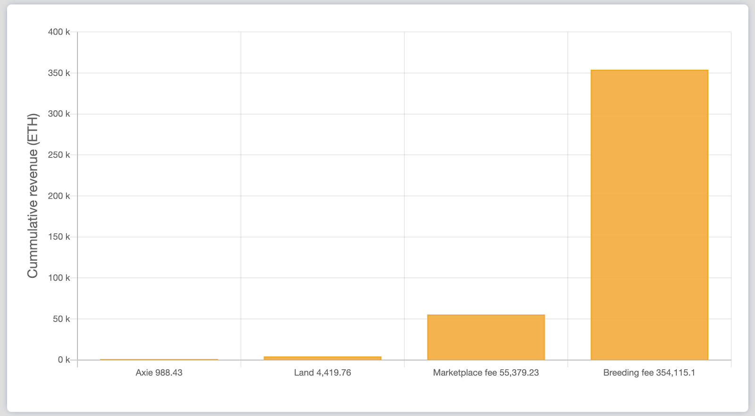755x416 pixels.
Task: Click the '200 k' y-axis tick label
Action: [59, 196]
